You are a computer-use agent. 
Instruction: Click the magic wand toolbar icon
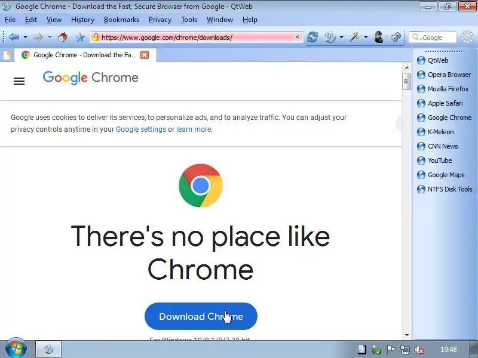click(x=354, y=37)
